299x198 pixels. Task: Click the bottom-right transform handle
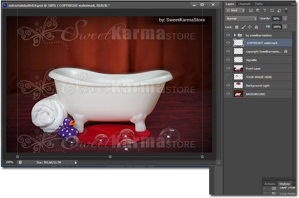pyautogui.click(x=202, y=157)
